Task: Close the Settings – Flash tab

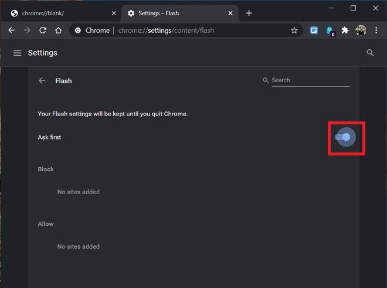Action: tap(230, 13)
